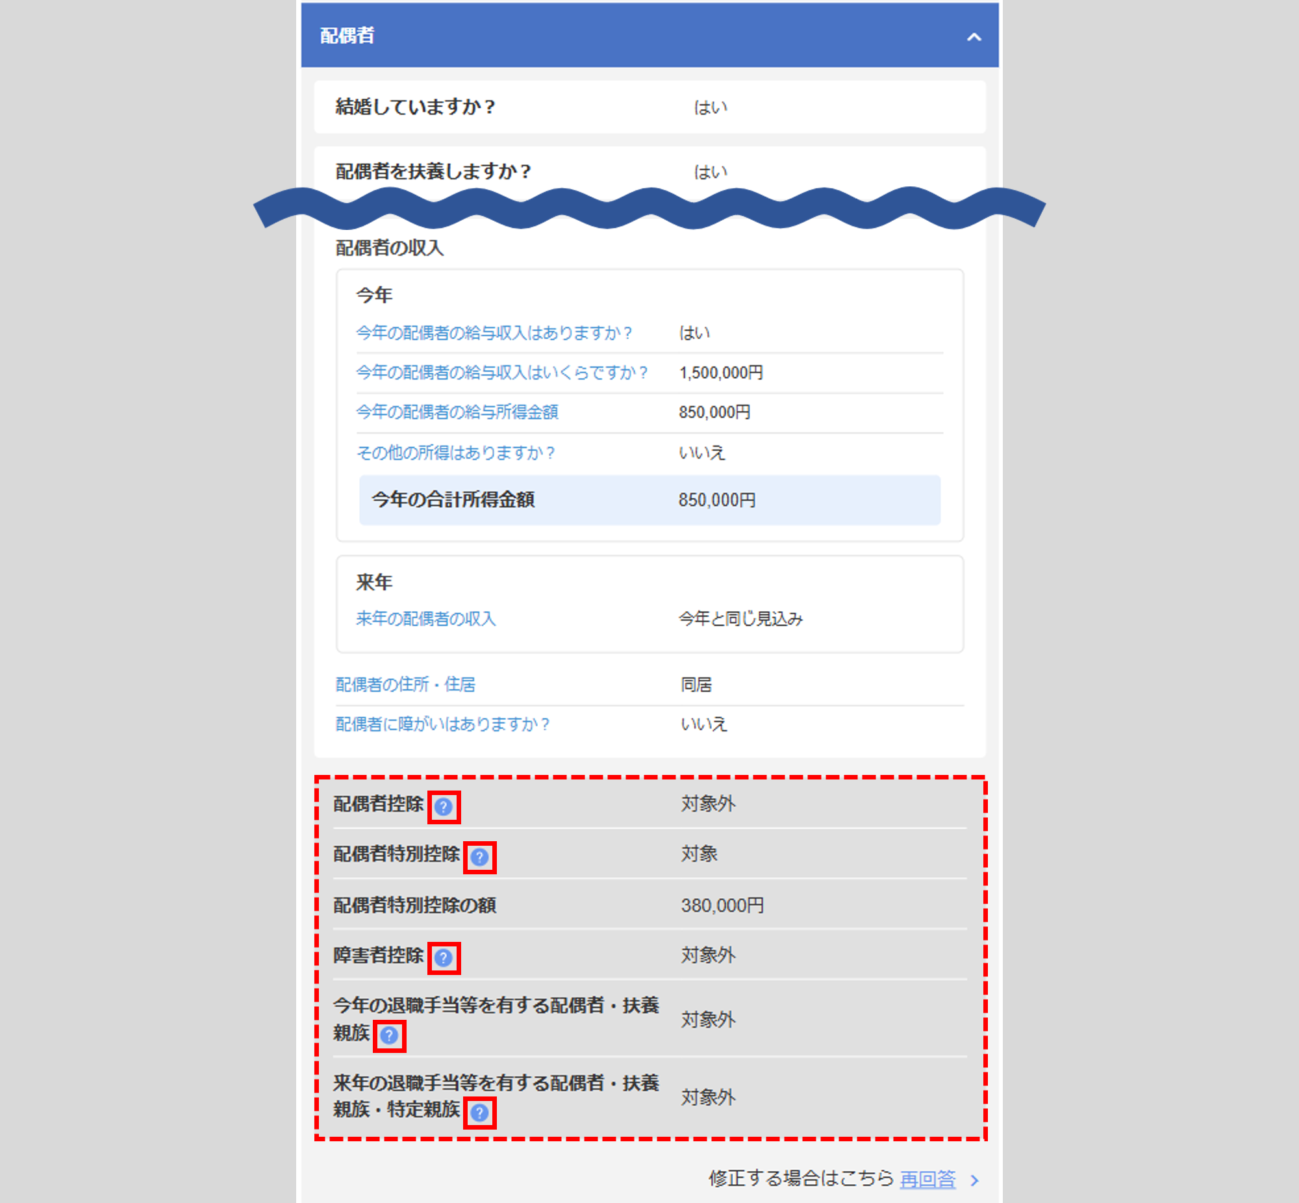This screenshot has height=1203, width=1299.
Task: Click 来年の配偶者の収入 label
Action: [x=425, y=618]
